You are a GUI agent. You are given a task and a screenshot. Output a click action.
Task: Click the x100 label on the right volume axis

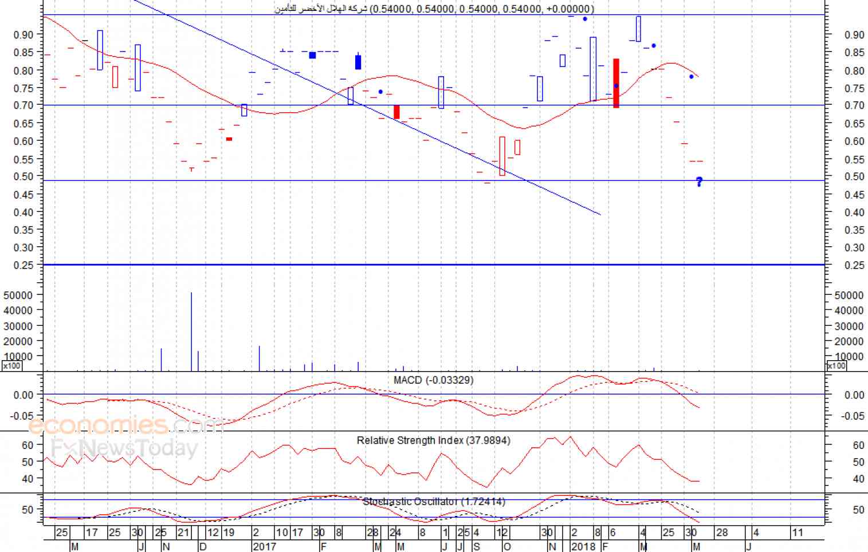click(837, 366)
